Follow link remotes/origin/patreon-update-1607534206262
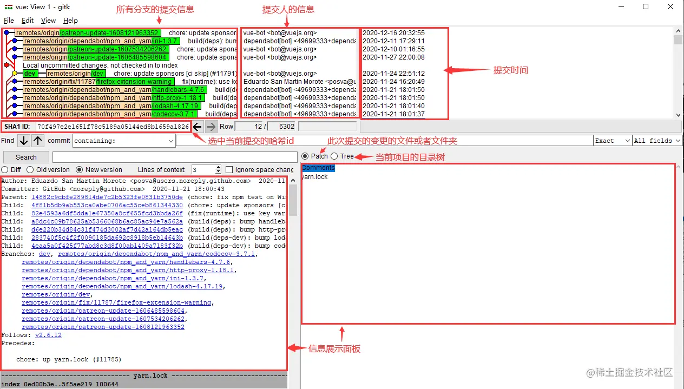Screen dimensions: 684x389 coord(103,319)
